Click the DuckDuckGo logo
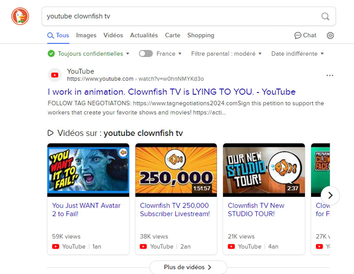The image size is (354, 274). [20, 16]
